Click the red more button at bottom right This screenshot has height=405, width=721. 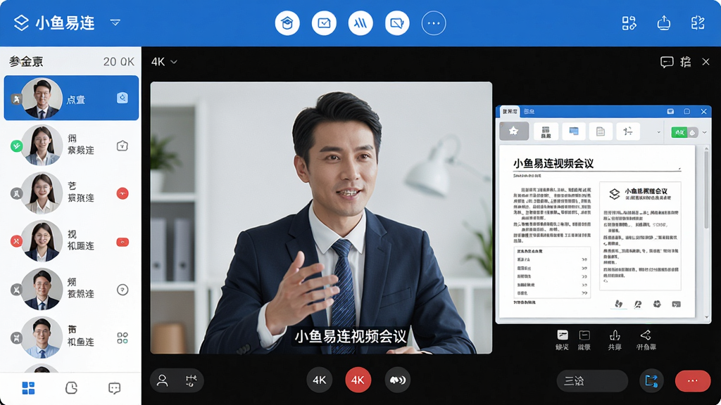(x=693, y=380)
